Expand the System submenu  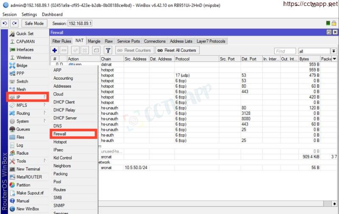coord(22,121)
